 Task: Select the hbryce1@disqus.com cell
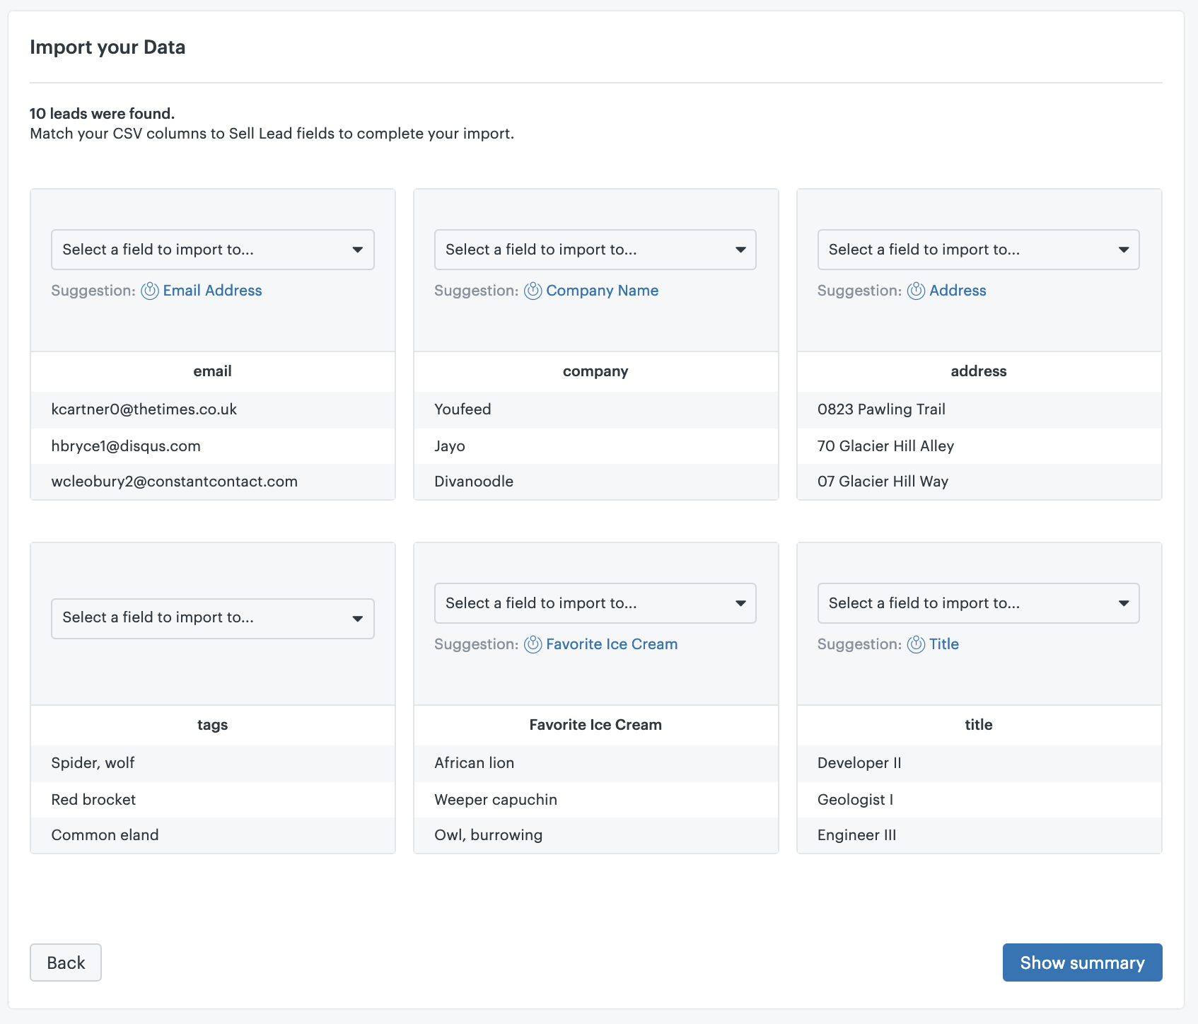213,446
